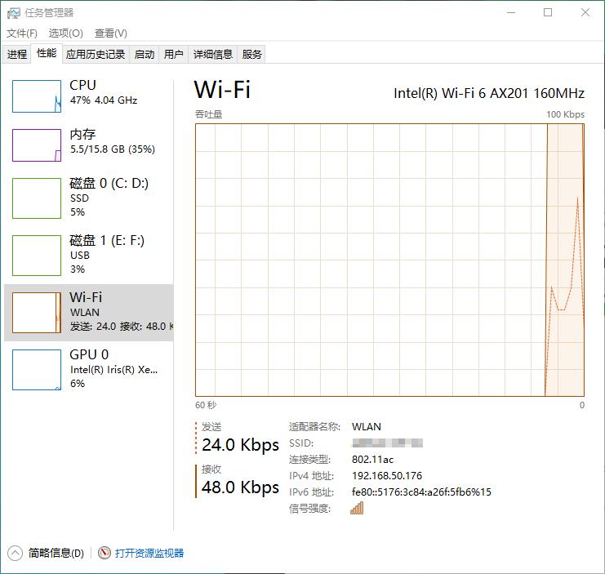Collapse to 简略信息 using the arrow icon

click(15, 553)
